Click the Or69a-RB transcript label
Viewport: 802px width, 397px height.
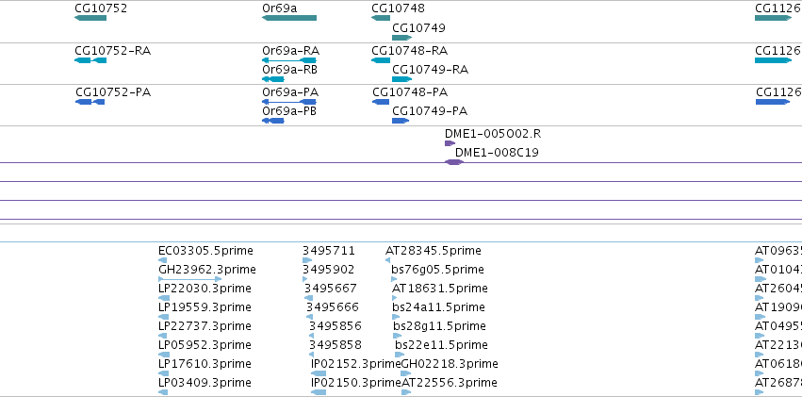pos(289,70)
